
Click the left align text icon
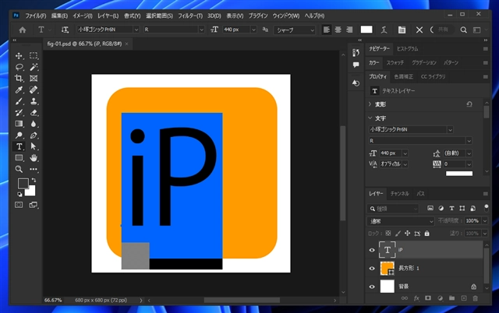[x=327, y=30]
